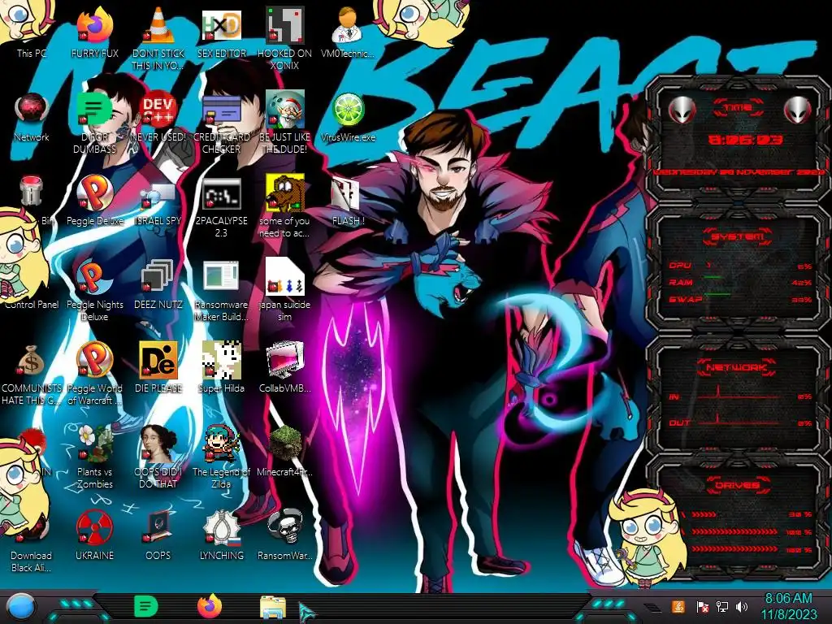Open the red radiation UKRAINE icon
The image size is (832, 624).
coord(94,528)
